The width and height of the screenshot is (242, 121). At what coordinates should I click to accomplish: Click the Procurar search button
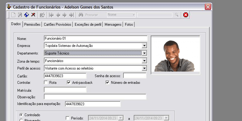click(88, 15)
